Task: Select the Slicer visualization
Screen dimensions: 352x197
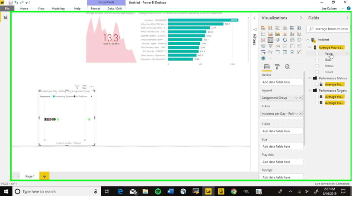Action: [263, 52]
